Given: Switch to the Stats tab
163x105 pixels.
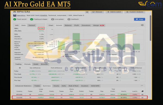Looking at the screenshot, I should (23, 25).
